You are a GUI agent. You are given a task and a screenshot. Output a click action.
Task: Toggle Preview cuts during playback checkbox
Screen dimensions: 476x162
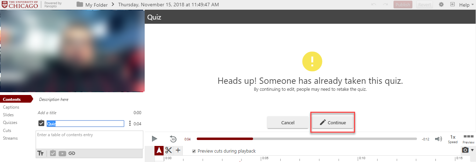pos(194,151)
